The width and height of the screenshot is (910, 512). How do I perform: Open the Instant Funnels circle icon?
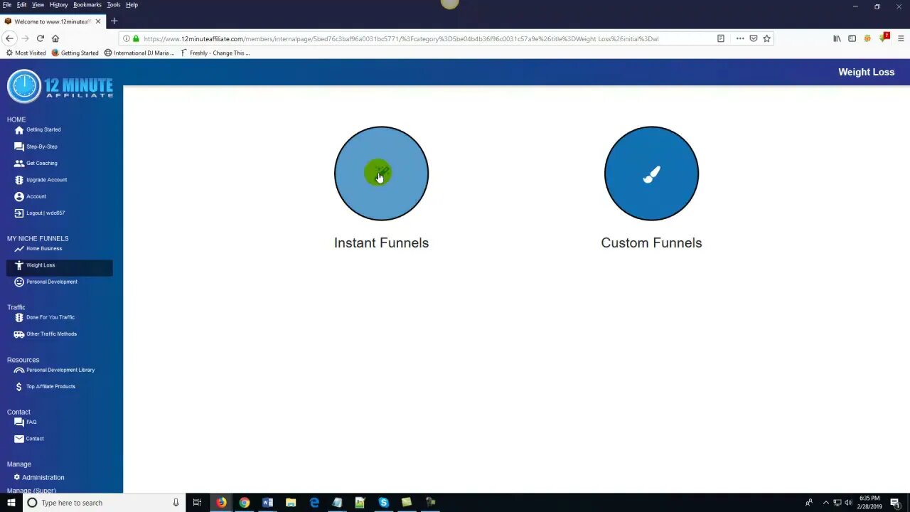tap(381, 174)
